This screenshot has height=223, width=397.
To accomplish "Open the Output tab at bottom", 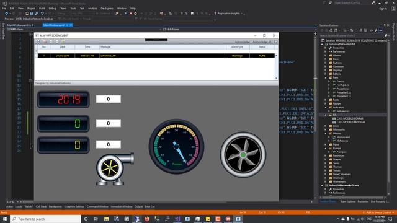I will coord(138,206).
